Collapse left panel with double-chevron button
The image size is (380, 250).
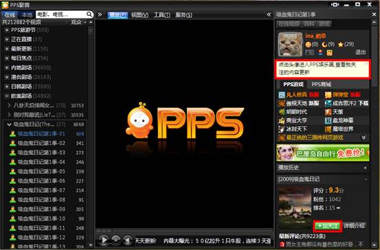(100, 15)
